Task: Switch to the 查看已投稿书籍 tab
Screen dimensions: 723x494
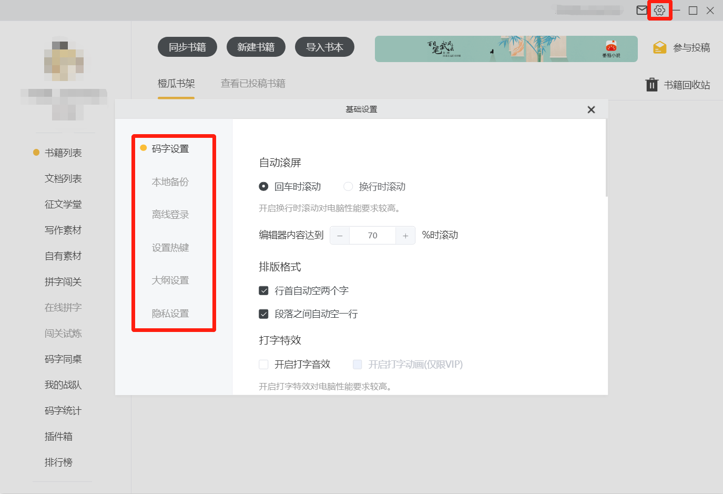Action: (253, 83)
